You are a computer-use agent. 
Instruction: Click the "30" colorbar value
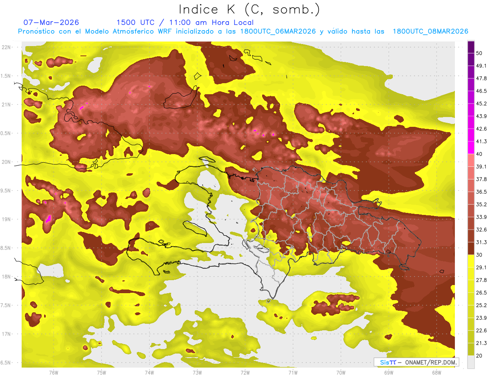pyautogui.click(x=479, y=255)
